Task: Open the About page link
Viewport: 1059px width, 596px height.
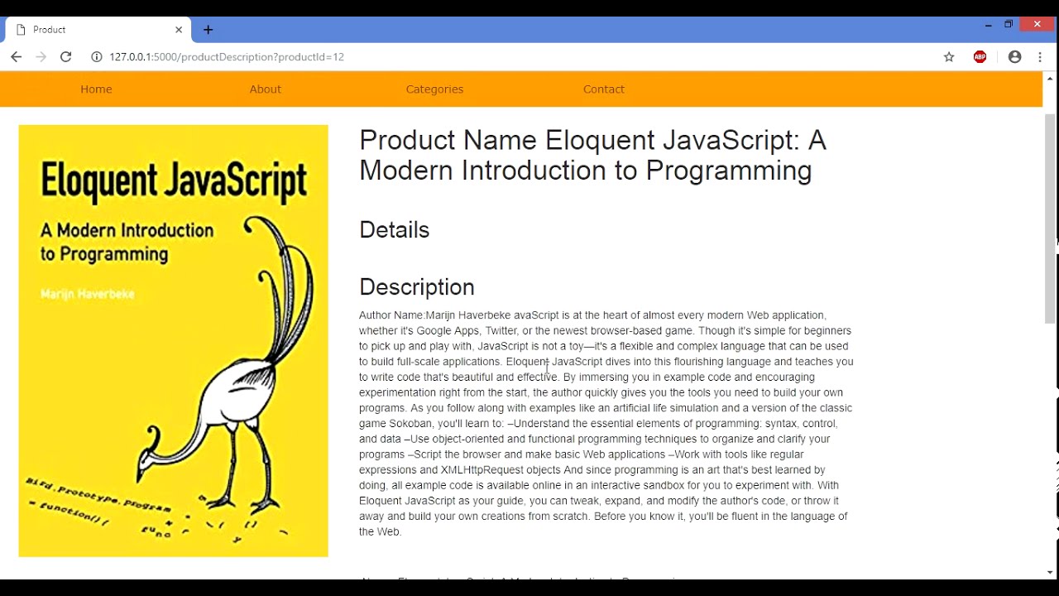Action: click(266, 89)
